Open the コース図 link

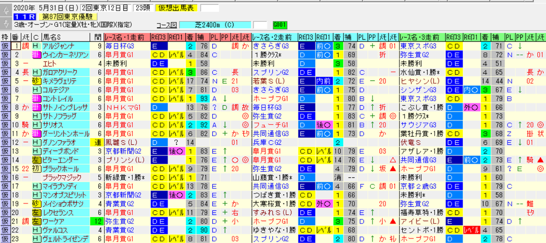tap(167, 25)
